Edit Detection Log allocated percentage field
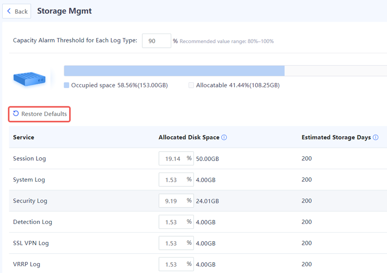The image size is (387, 273). pyautogui.click(x=176, y=222)
